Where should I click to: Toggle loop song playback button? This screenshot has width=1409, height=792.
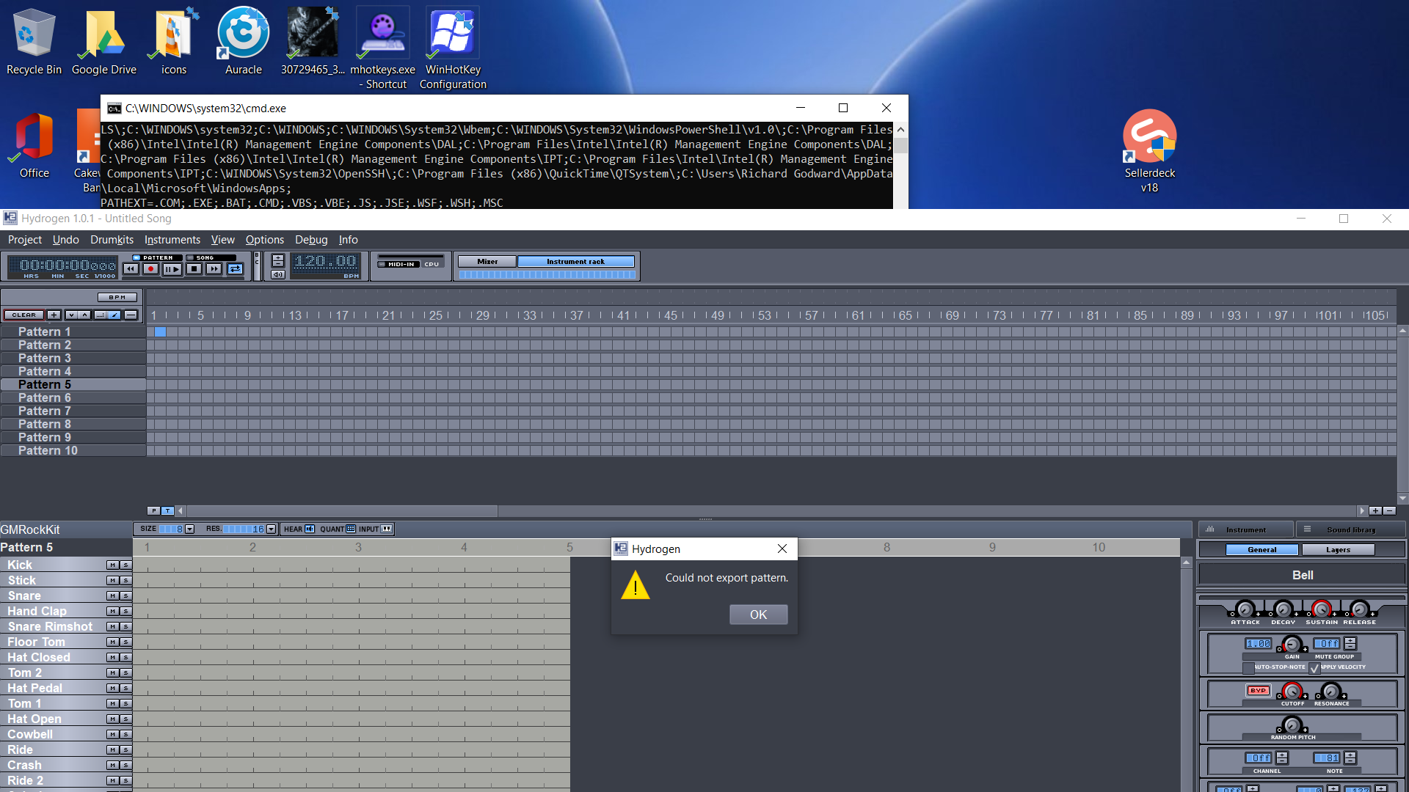click(x=235, y=269)
